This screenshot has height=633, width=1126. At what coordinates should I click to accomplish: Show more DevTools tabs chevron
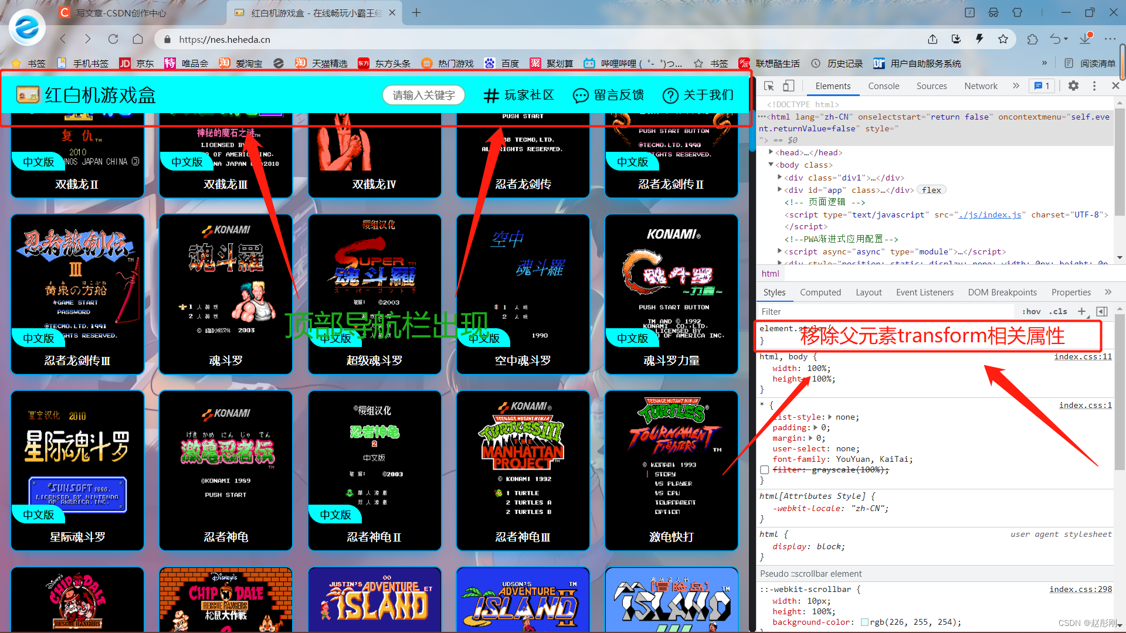[1016, 86]
